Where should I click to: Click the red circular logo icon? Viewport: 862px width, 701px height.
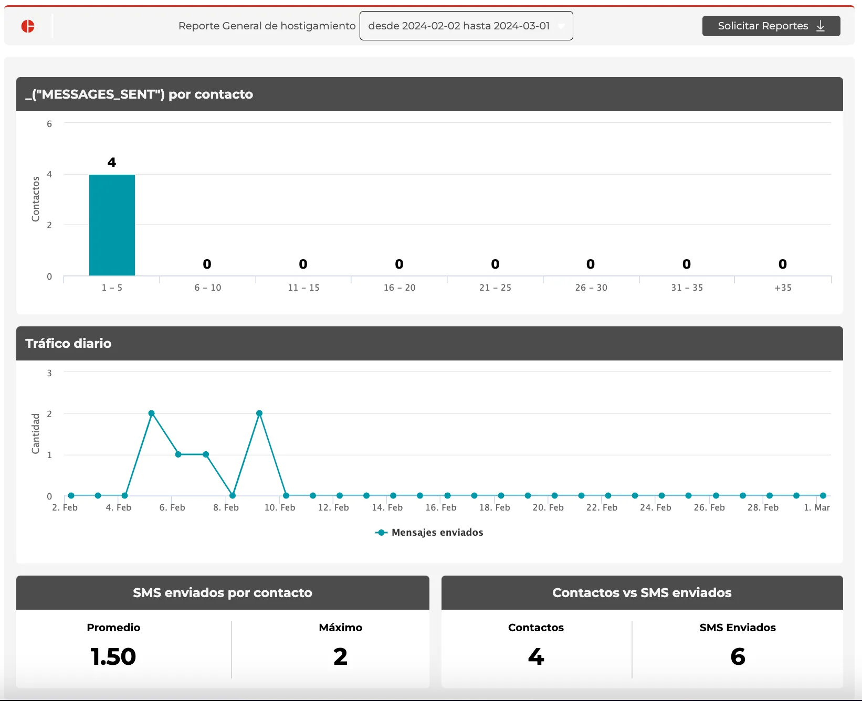pos(28,26)
